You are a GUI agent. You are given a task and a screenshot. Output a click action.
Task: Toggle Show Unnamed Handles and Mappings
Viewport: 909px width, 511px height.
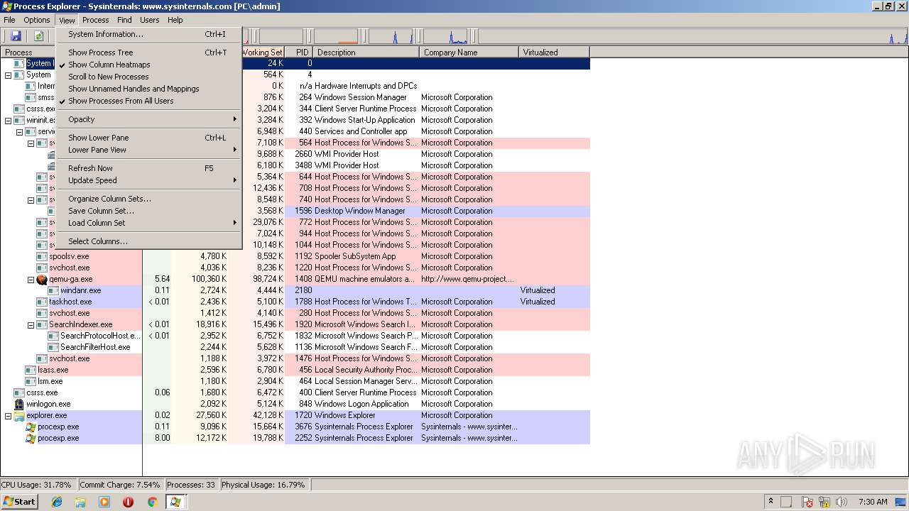148,89
